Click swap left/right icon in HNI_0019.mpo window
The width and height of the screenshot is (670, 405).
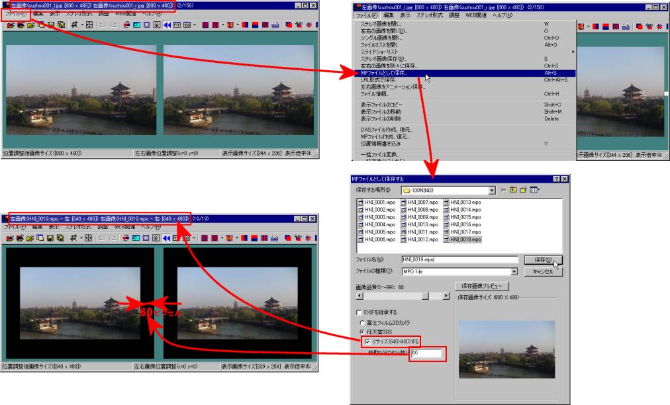tap(126, 238)
